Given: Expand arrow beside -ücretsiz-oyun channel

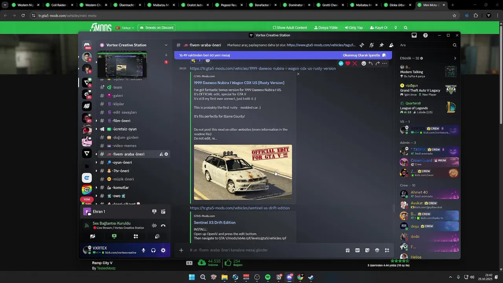Looking at the screenshot, I should point(96,129).
